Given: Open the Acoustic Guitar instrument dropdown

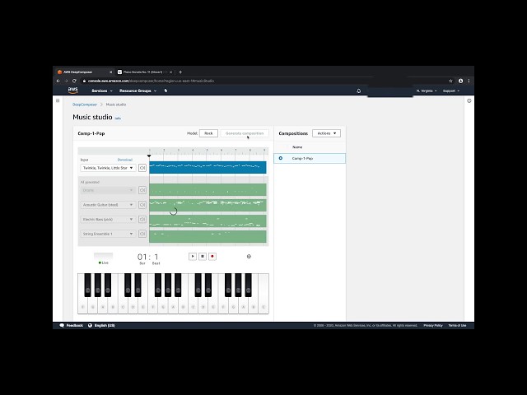Looking at the screenshot, I should point(108,205).
